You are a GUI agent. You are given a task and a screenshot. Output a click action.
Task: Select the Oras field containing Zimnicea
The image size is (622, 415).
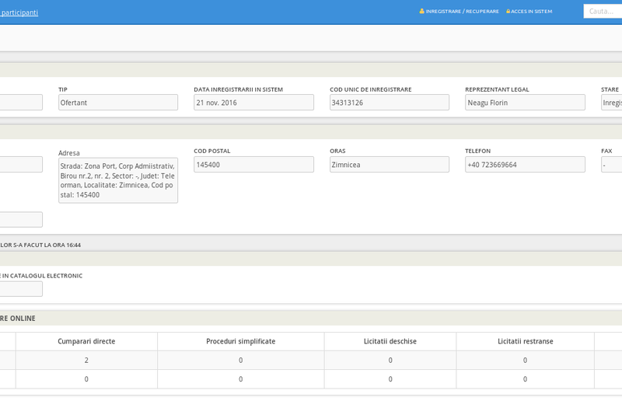(389, 165)
